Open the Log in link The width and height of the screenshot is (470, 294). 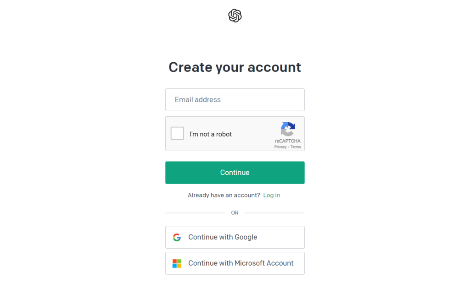click(272, 195)
